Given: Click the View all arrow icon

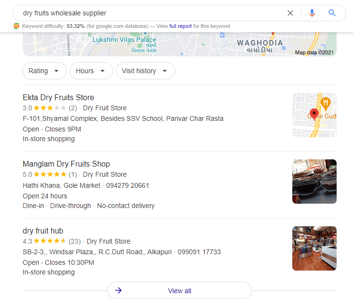Looking at the screenshot, I should (x=118, y=290).
